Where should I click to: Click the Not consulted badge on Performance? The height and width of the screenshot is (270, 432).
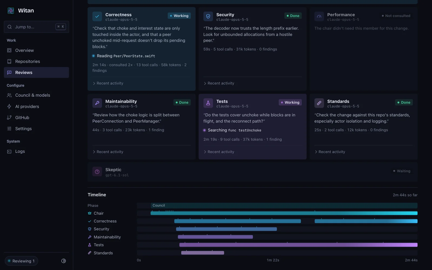pos(396,16)
